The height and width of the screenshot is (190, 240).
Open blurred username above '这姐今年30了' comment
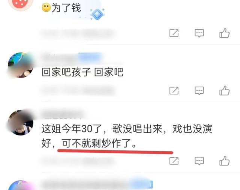click(63, 114)
